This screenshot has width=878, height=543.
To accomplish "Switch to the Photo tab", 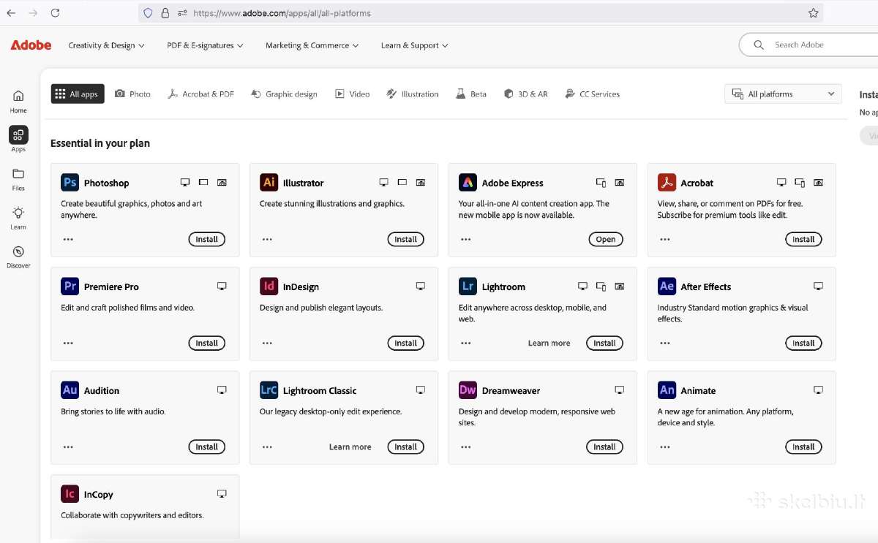I will [132, 94].
